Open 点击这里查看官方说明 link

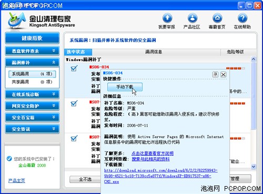coord(153,153)
